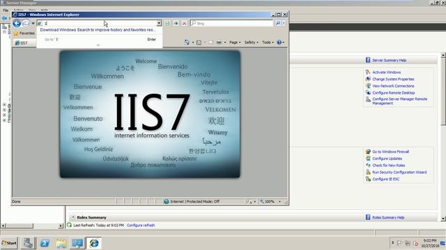Click Server Manager tree pane right scroll arrow
The width and height of the screenshot is (446, 250).
point(61,226)
